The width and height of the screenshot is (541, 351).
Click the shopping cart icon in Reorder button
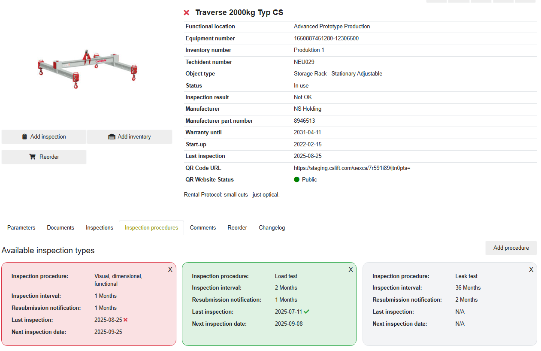pyautogui.click(x=32, y=157)
